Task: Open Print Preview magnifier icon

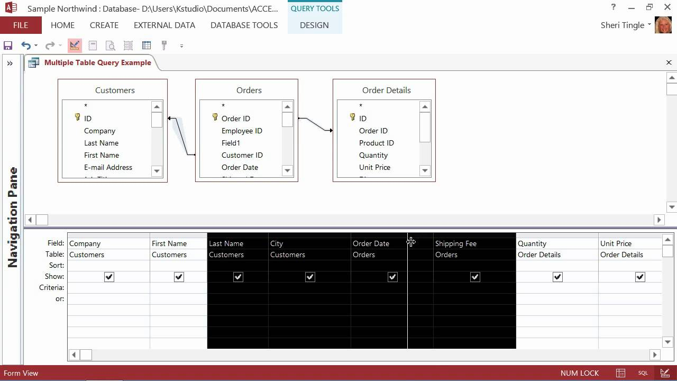Action: [110, 46]
